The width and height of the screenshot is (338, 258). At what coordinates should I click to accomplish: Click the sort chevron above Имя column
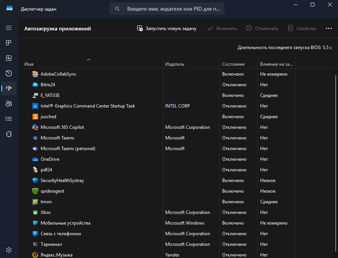coord(88,60)
